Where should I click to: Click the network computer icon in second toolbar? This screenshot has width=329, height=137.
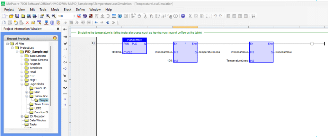coord(46,22)
